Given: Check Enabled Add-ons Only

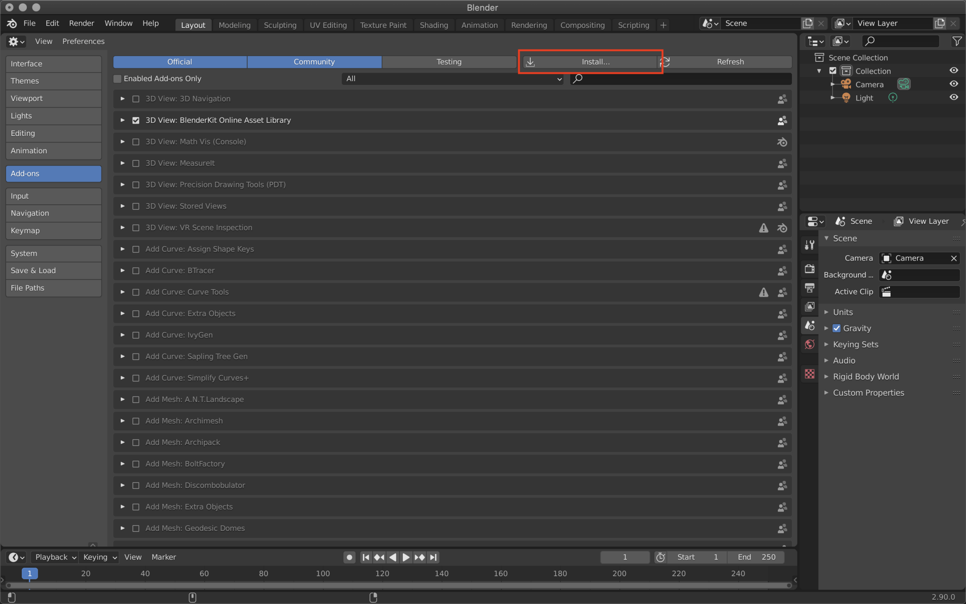Looking at the screenshot, I should pos(117,79).
